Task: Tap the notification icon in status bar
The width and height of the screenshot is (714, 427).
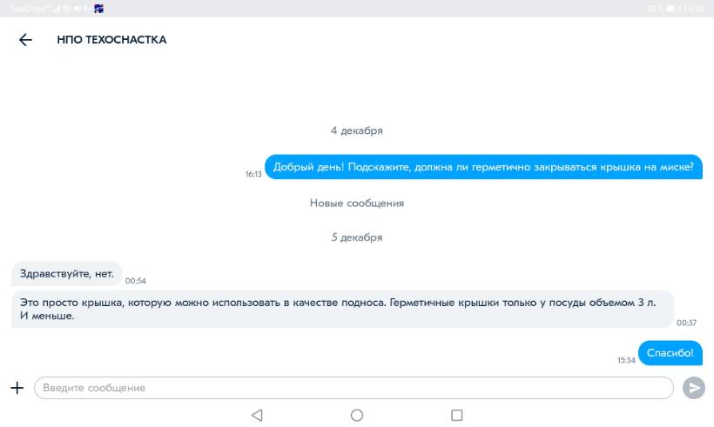Action: pos(100,9)
